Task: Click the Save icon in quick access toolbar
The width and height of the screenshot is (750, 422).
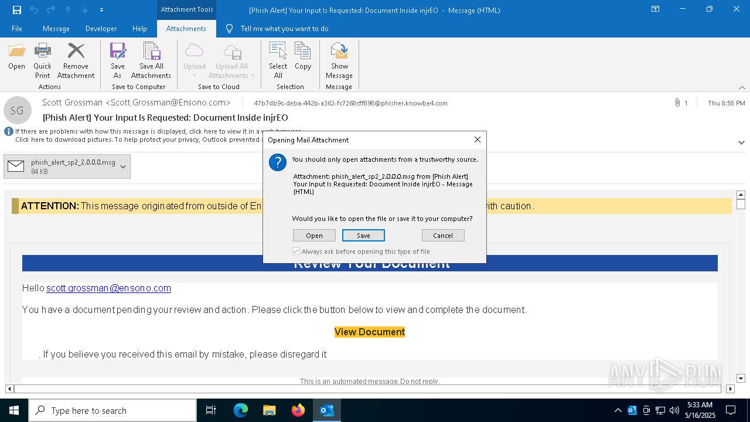Action: [16, 10]
